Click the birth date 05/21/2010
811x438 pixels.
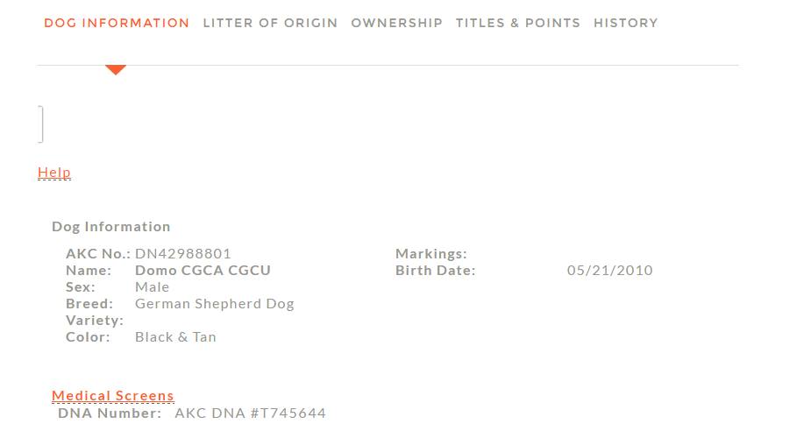point(609,271)
